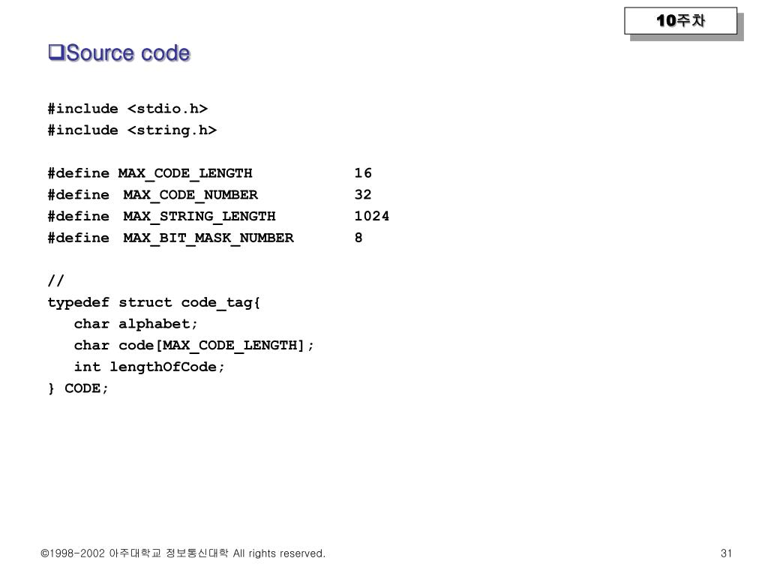Click the '10주차' label box
768x576 pixels.
coord(680,21)
